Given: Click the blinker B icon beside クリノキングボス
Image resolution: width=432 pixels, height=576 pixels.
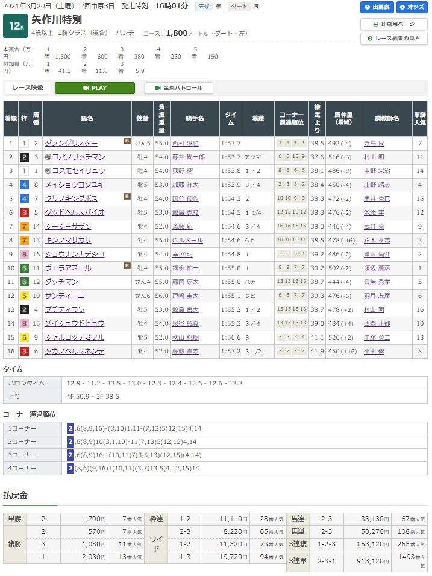Looking at the screenshot, I should [127, 197].
